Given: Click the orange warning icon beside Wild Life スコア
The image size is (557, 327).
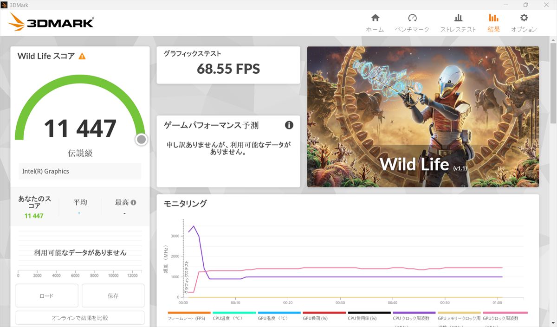Looking at the screenshot, I should pyautogui.click(x=82, y=56).
